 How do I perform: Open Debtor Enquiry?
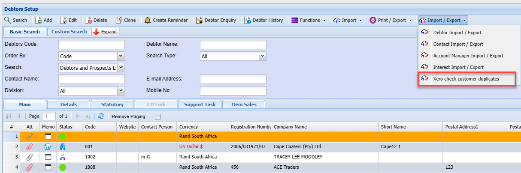[216, 20]
